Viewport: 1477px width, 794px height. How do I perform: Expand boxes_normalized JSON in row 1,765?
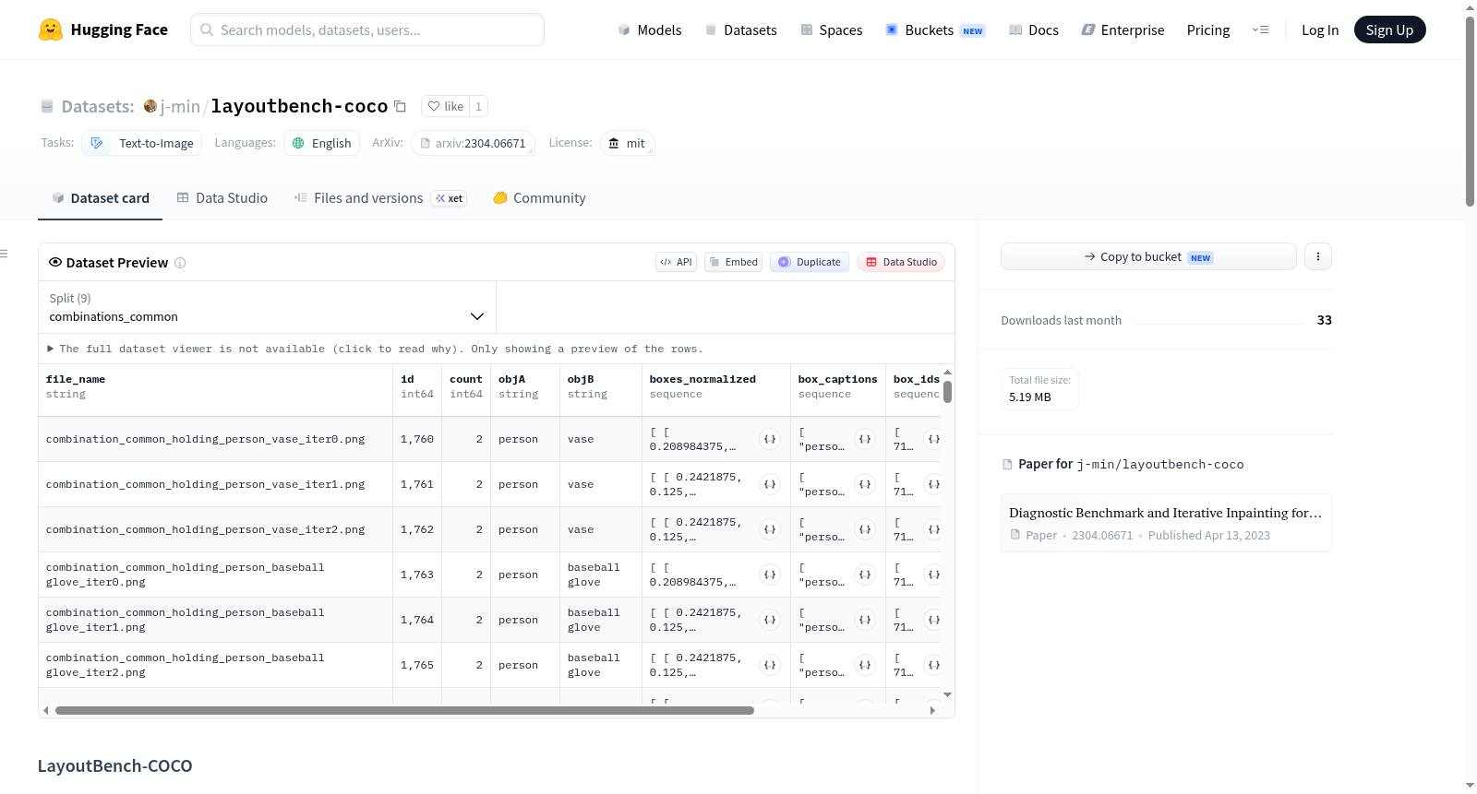point(770,665)
